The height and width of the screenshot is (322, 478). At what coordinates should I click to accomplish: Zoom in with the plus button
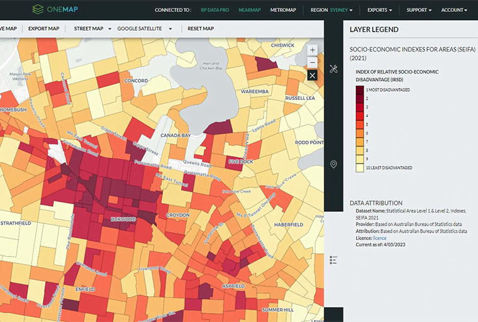(x=313, y=50)
